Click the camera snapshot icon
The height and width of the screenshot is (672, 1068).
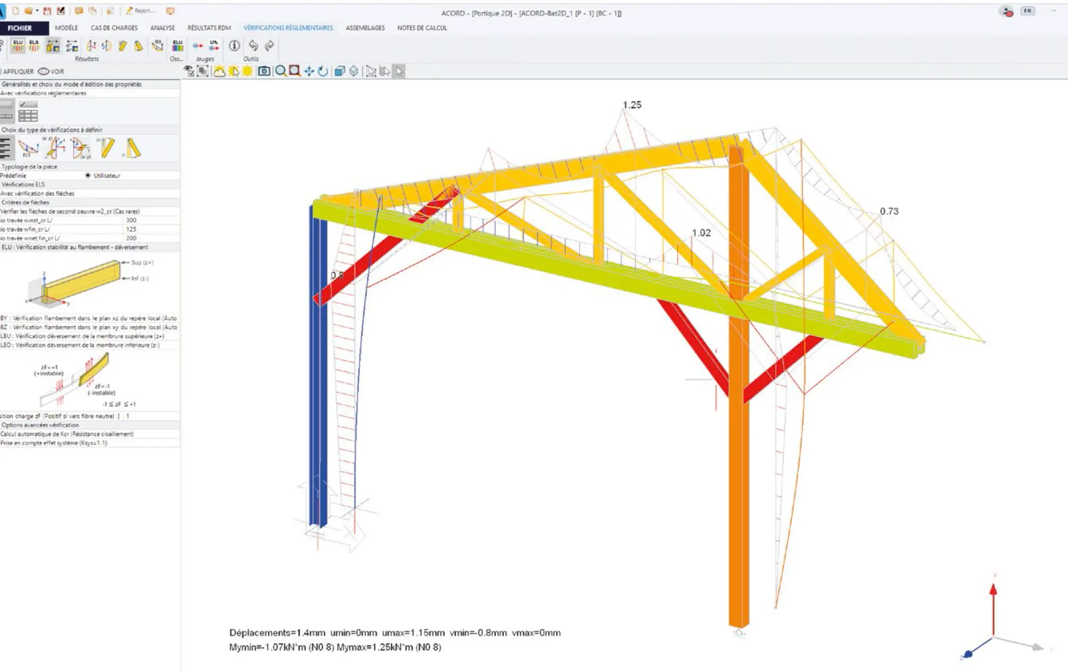(x=264, y=71)
